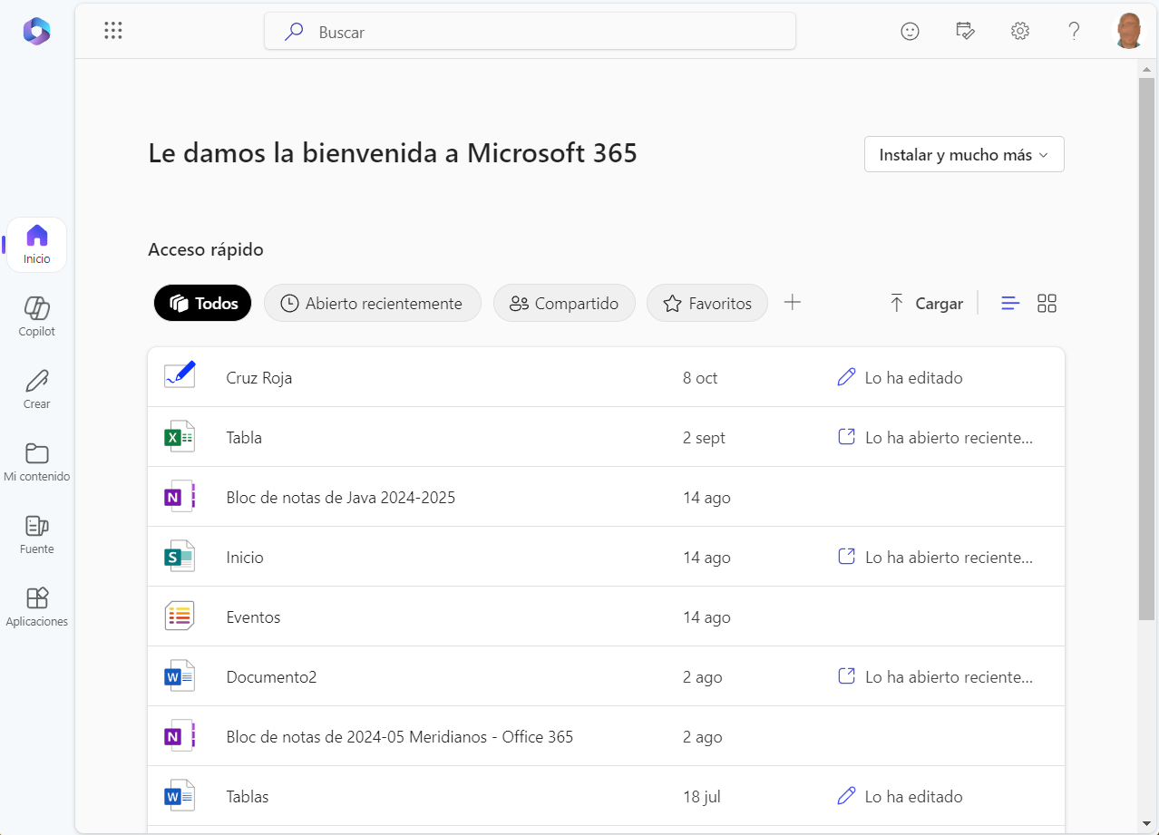1159x835 pixels.
Task: Click the feedback smiley icon
Action: point(910,31)
